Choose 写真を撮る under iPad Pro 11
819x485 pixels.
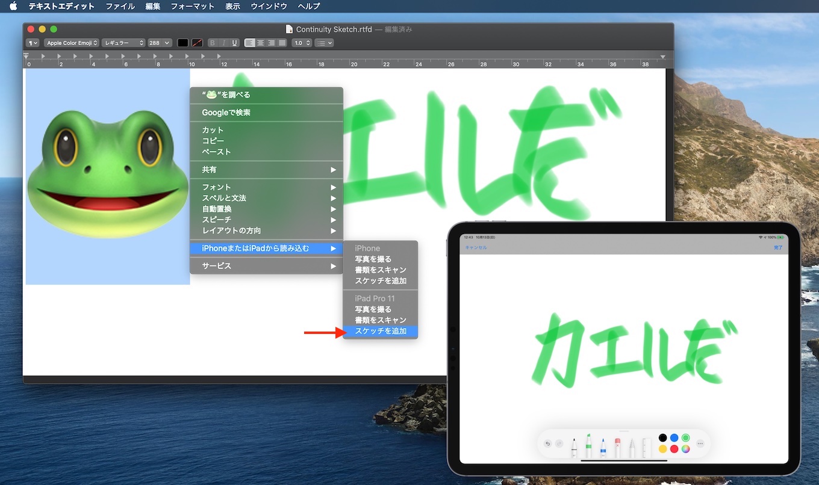[380, 309]
